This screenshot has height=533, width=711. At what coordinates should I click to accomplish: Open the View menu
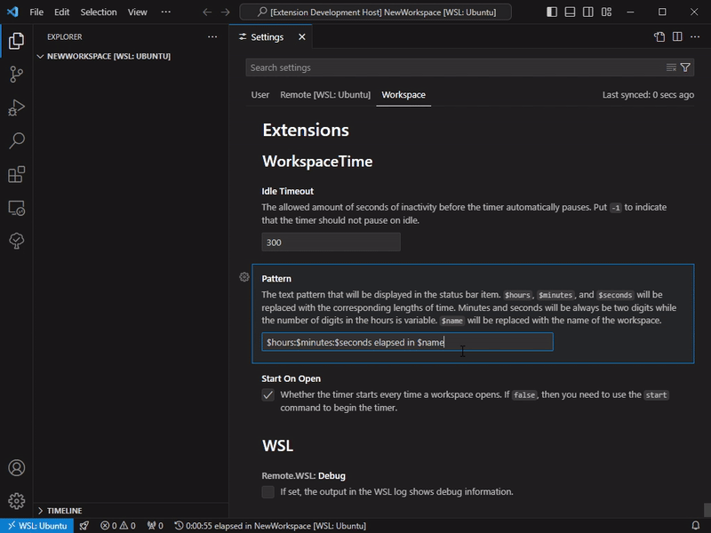pos(138,12)
